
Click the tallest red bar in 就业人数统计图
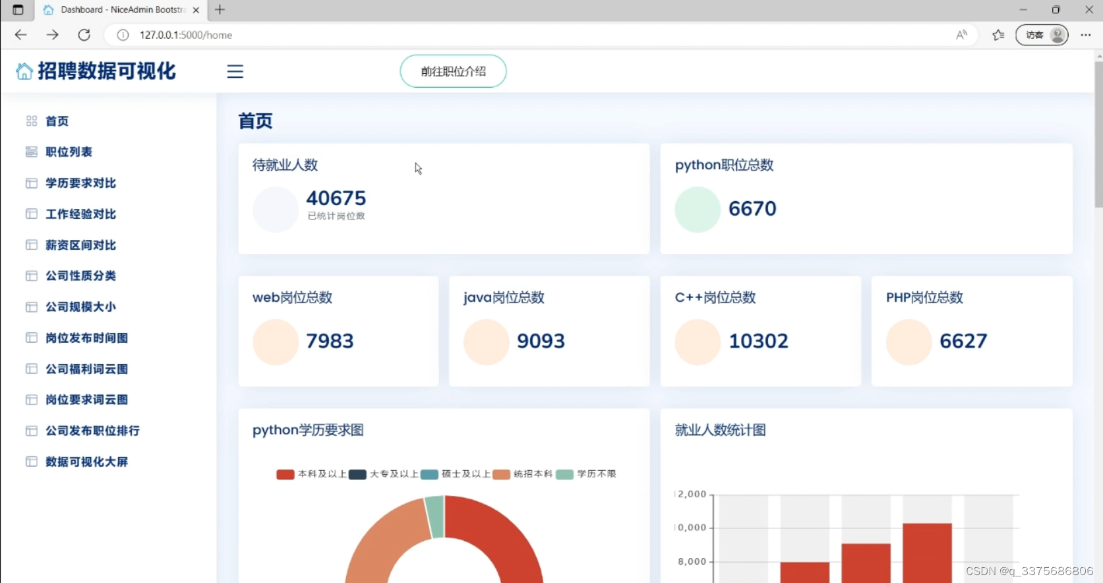tap(927, 553)
